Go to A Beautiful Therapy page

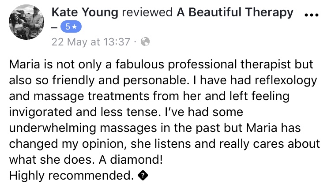pos(235,13)
